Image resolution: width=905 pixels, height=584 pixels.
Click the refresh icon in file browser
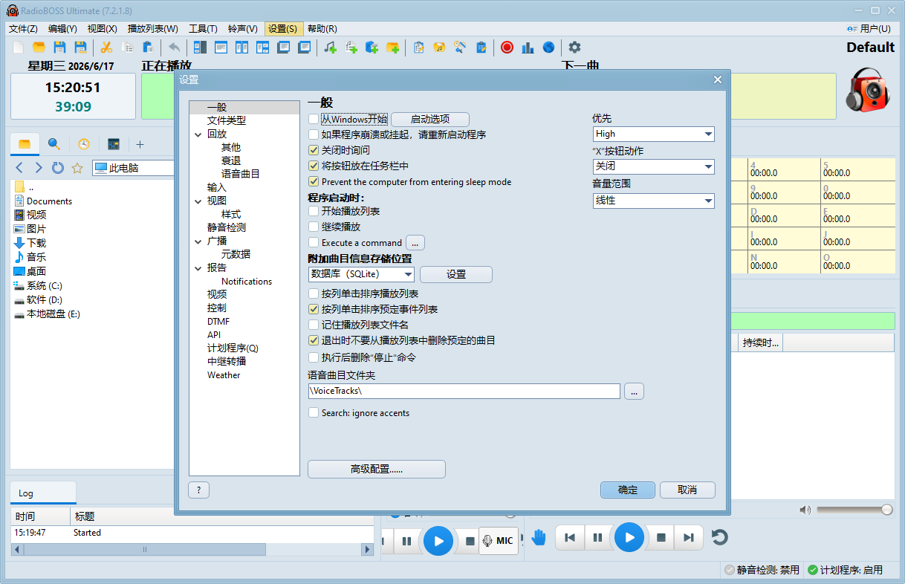(58, 168)
